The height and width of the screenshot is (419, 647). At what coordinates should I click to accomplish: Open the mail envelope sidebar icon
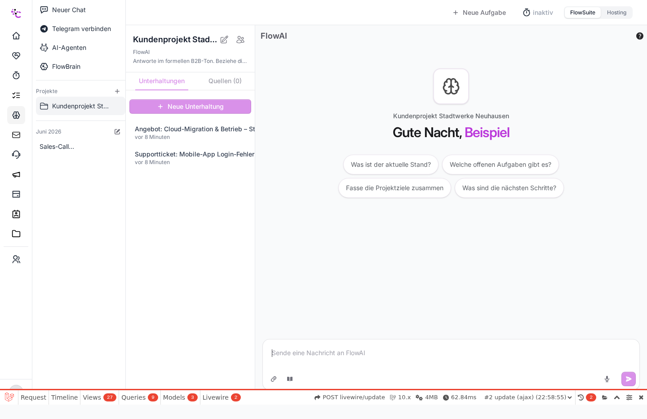tap(16, 135)
